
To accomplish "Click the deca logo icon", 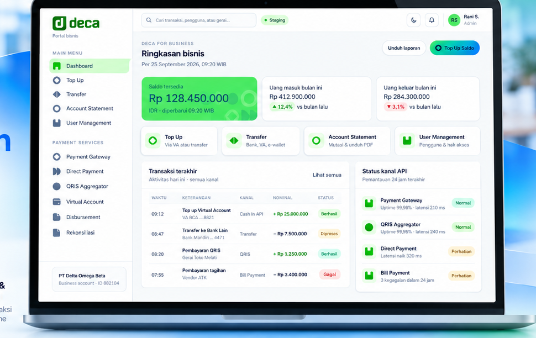I will 59,23.
